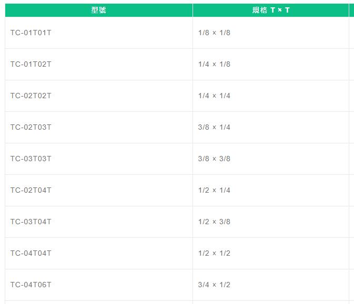Select model TC-02T04T cell
354x304 pixels.
[99, 190]
